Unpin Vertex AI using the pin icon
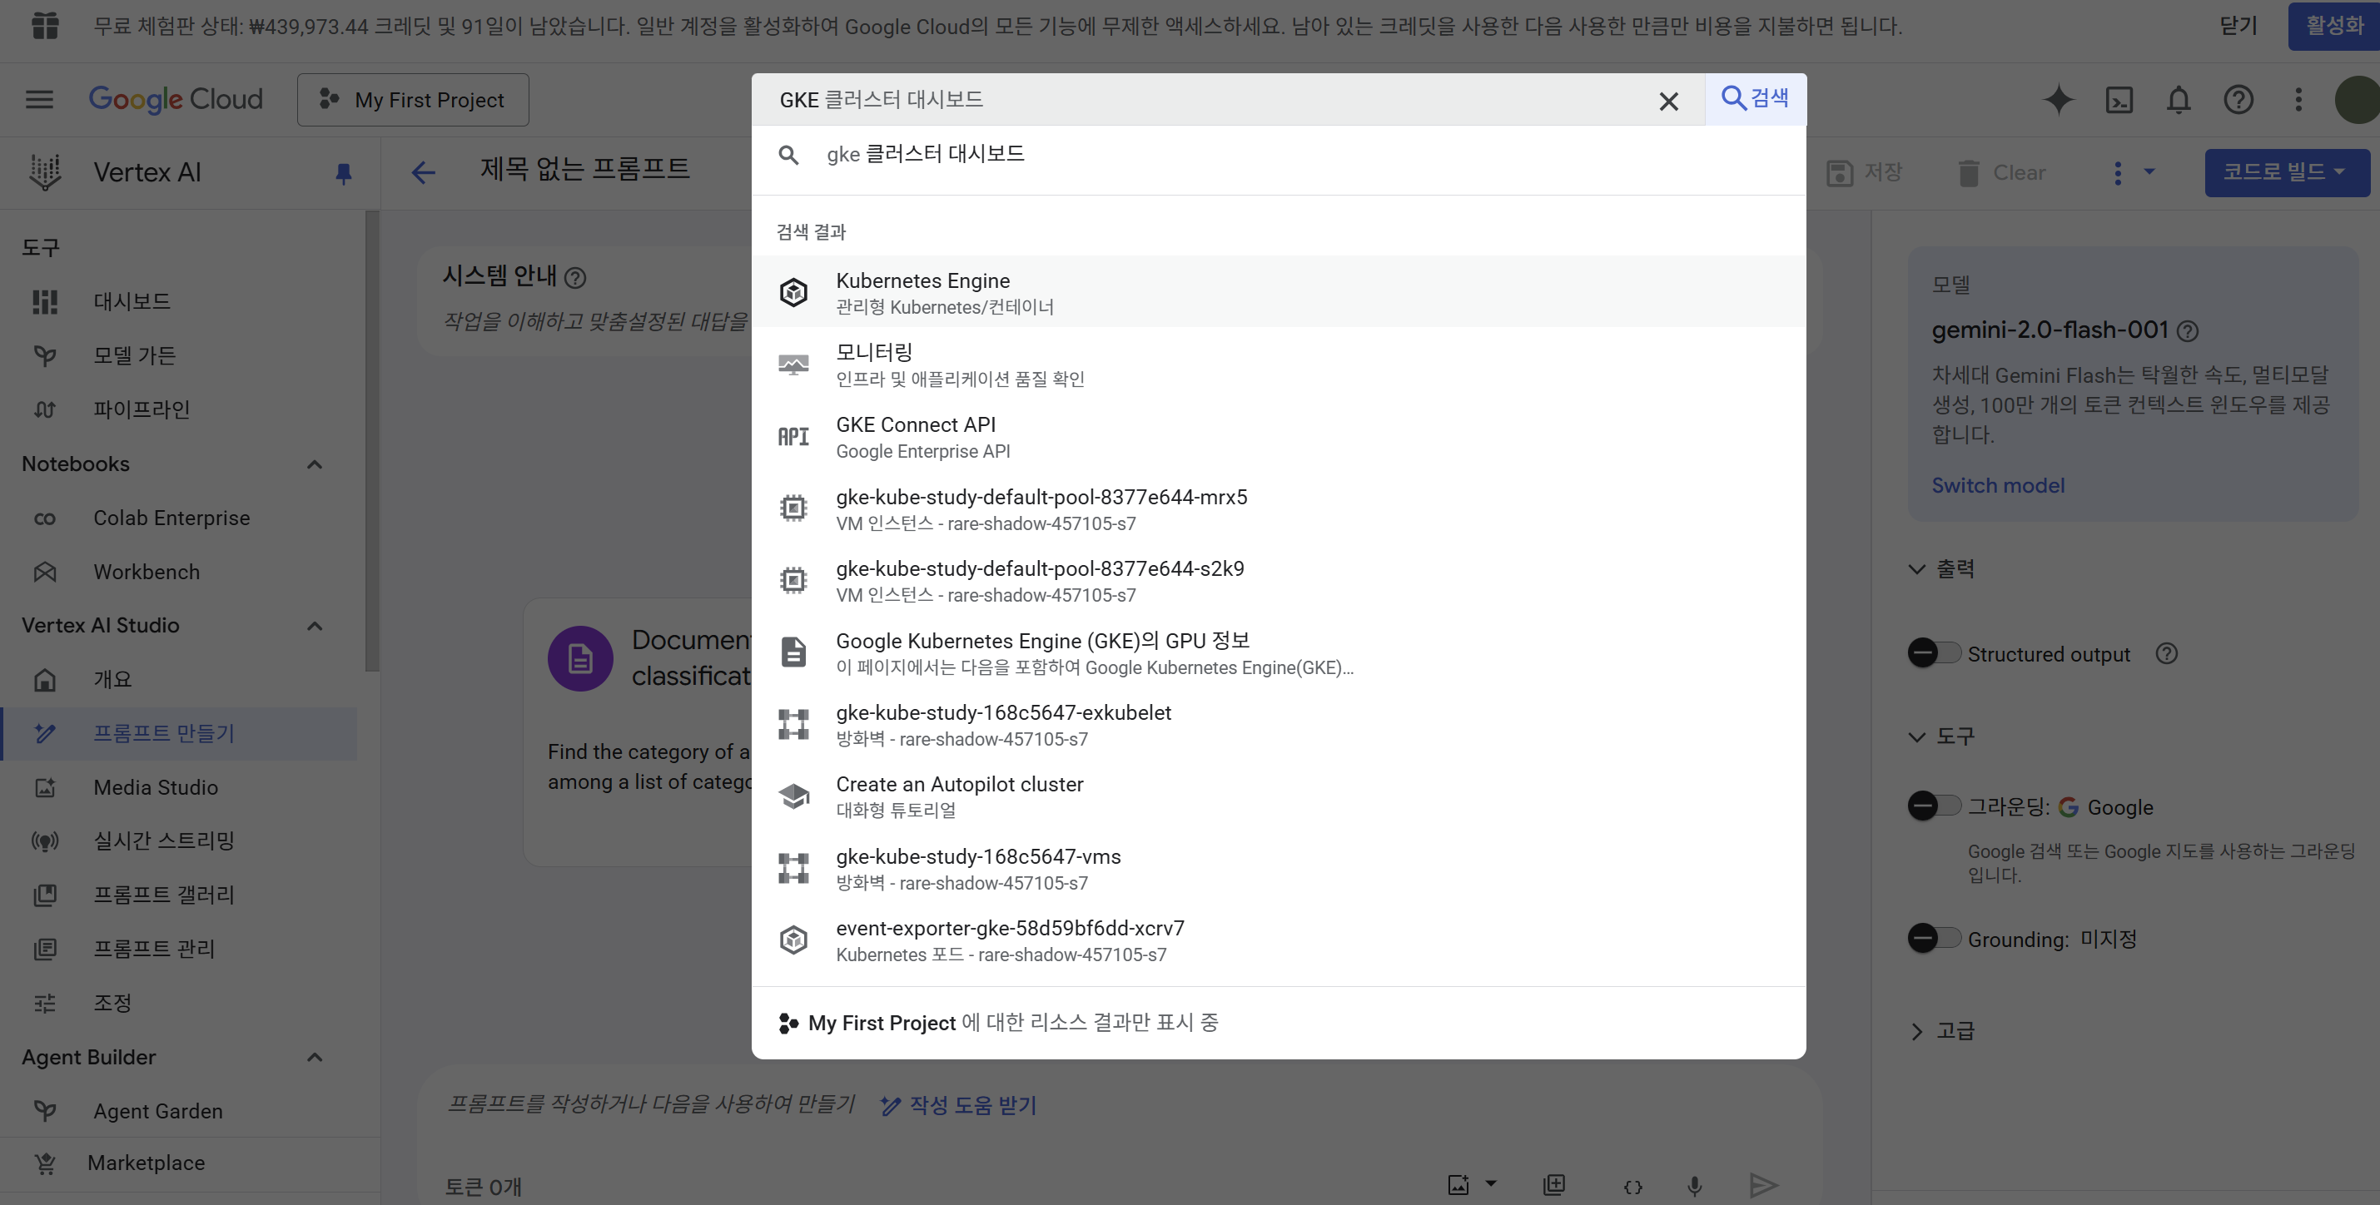Screen dimensions: 2380x1205 [343, 172]
